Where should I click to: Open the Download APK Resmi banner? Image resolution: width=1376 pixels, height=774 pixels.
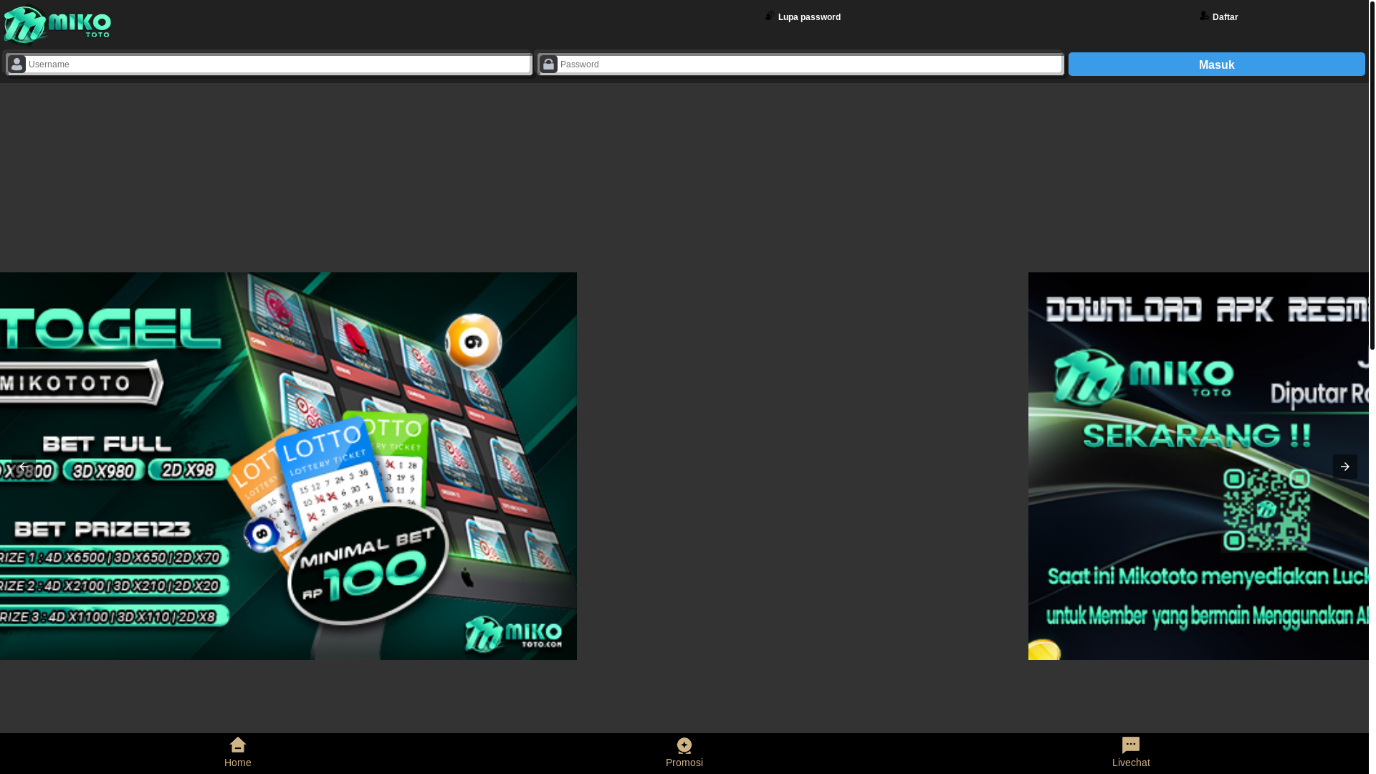pyautogui.click(x=1198, y=466)
